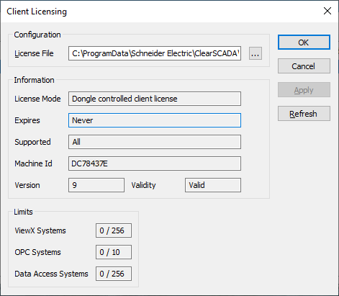Refresh the license information
Screen dimensions: 339x296
pyautogui.click(x=304, y=114)
